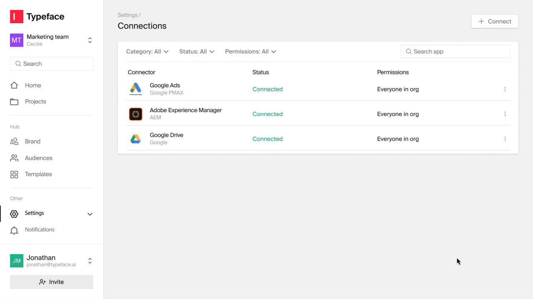
Task: Click the Google Ads logo icon
Action: [x=136, y=89]
